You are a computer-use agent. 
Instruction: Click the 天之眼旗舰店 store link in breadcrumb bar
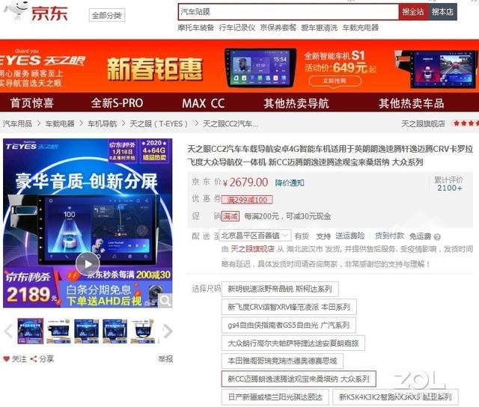point(423,123)
